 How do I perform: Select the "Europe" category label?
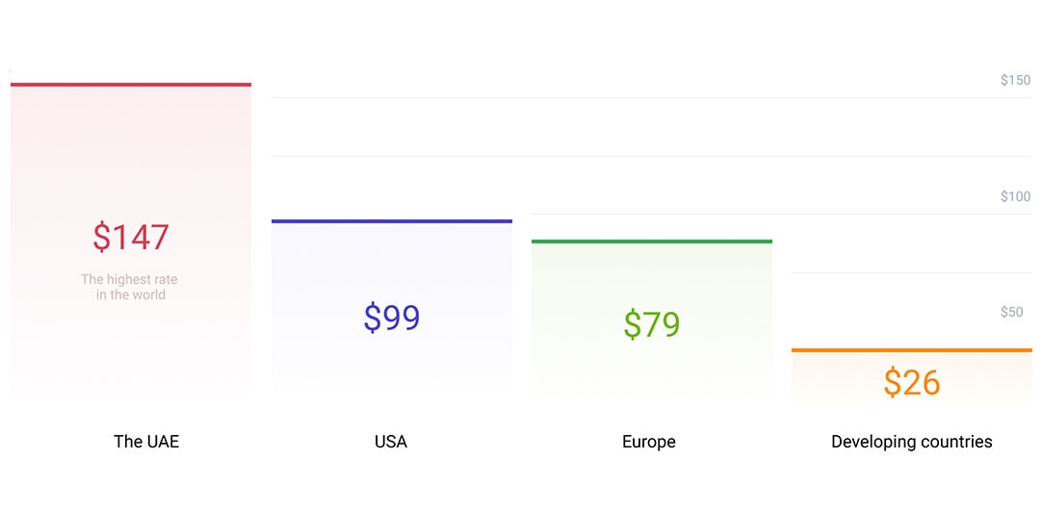[649, 442]
